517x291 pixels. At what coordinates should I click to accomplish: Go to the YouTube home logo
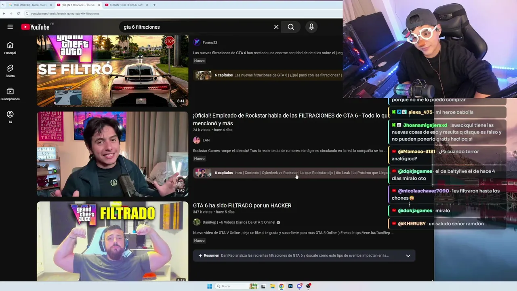click(35, 27)
